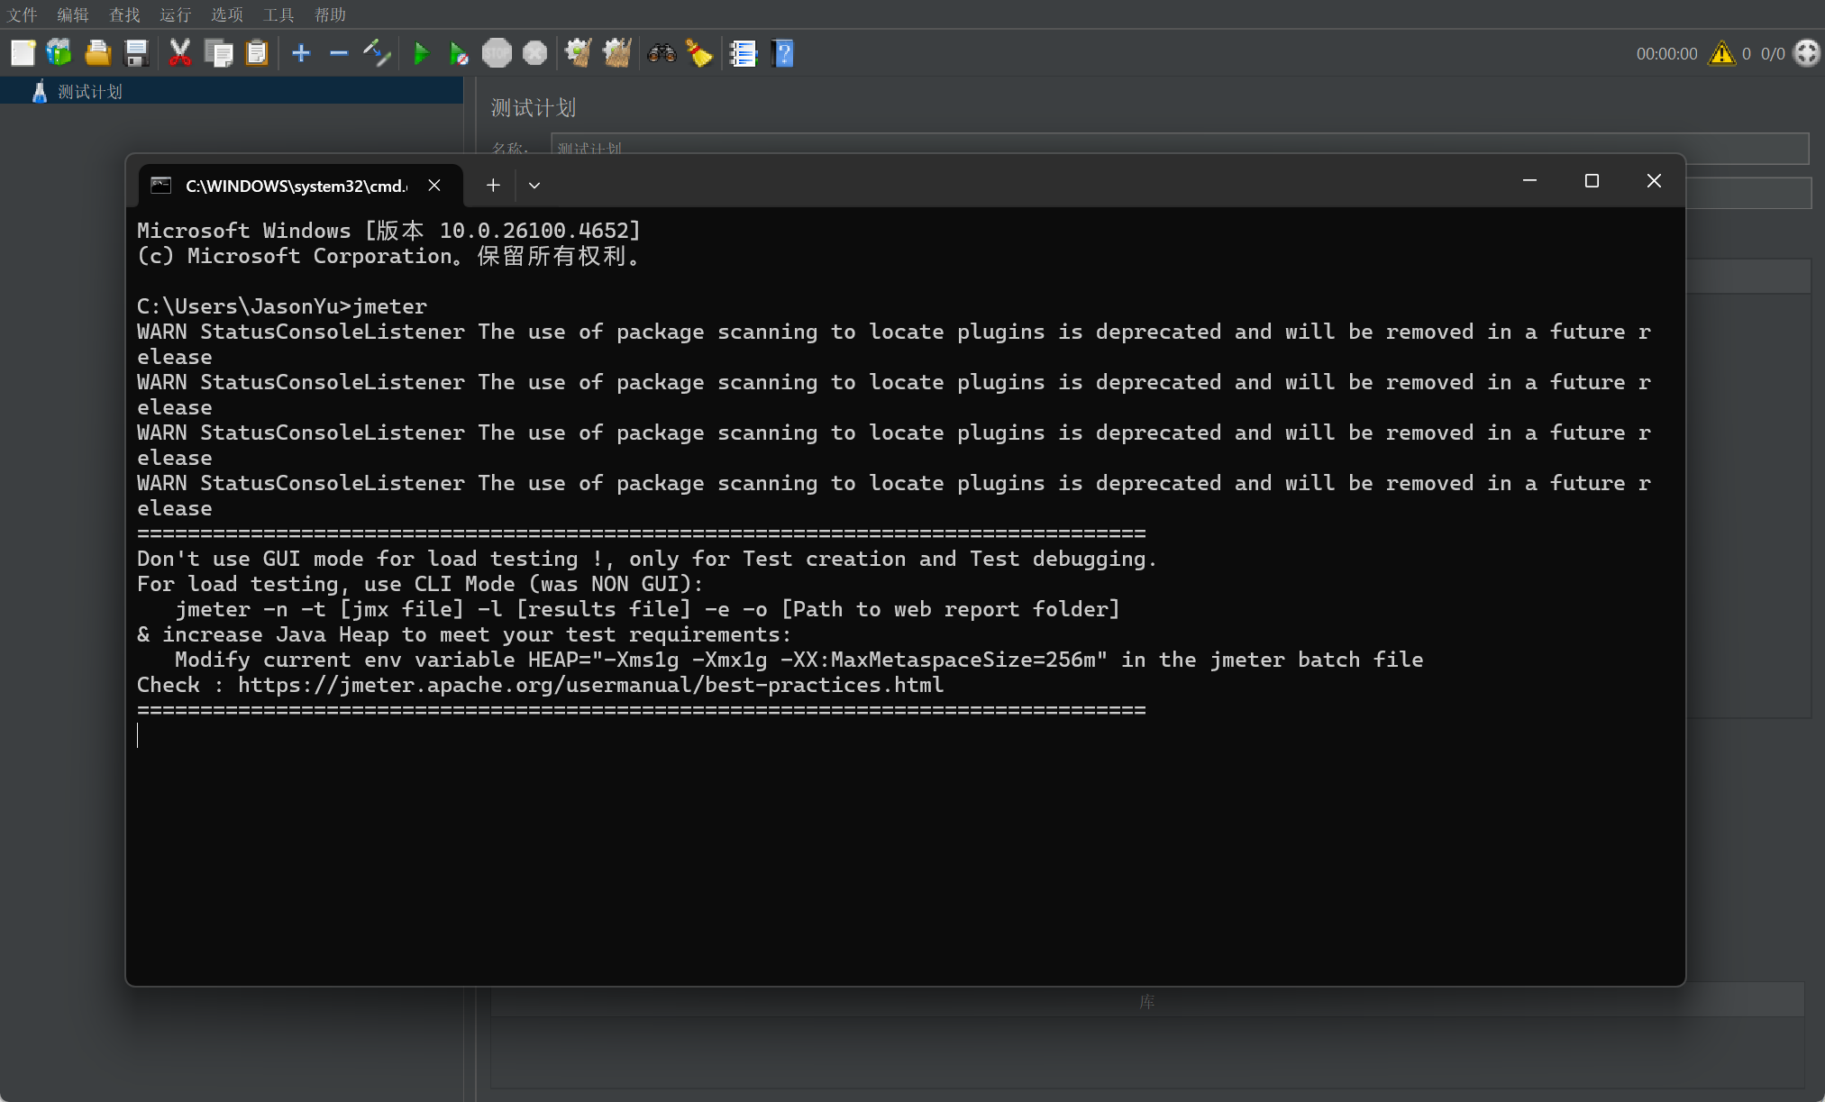Viewport: 1825px width, 1102px height.
Task: Click the Copy icon in toolbar
Action: [x=219, y=53]
